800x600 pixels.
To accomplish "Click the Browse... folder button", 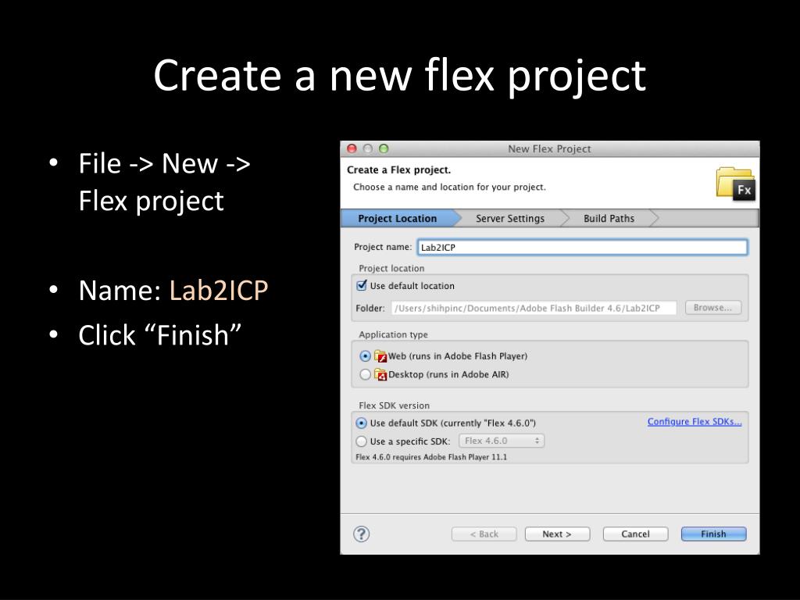I will click(712, 308).
